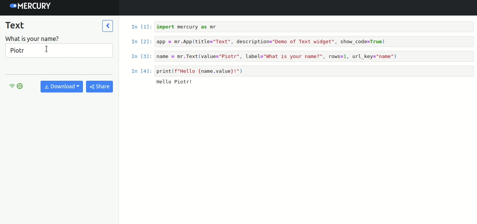This screenshot has width=477, height=224.
Task: Click the share nodes icon in Share button
Action: (x=92, y=87)
